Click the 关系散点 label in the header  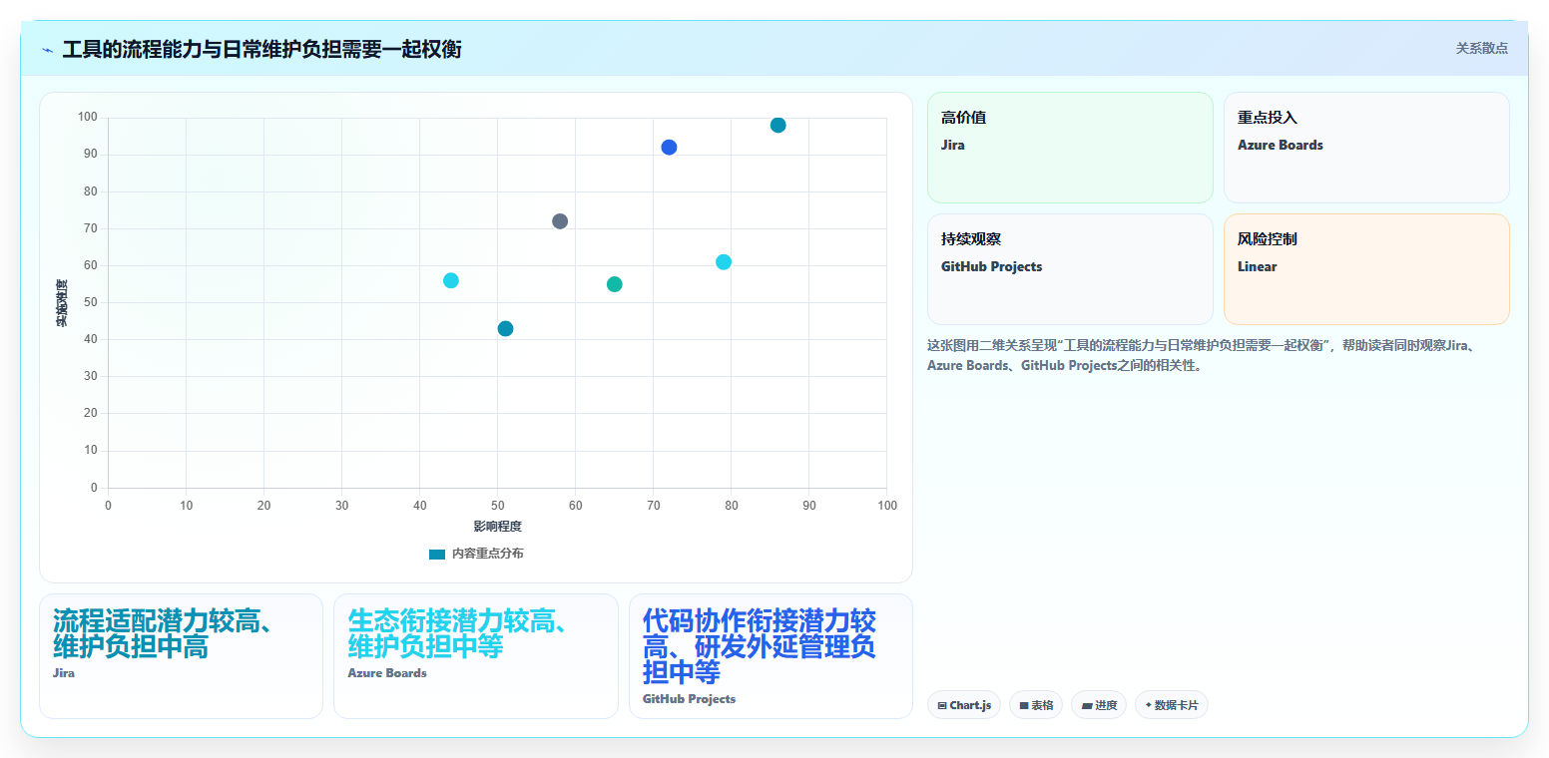1481,48
